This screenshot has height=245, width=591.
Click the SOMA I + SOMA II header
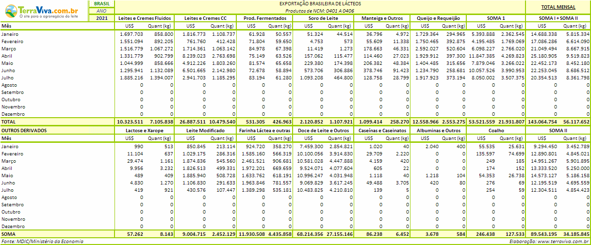point(558,18)
